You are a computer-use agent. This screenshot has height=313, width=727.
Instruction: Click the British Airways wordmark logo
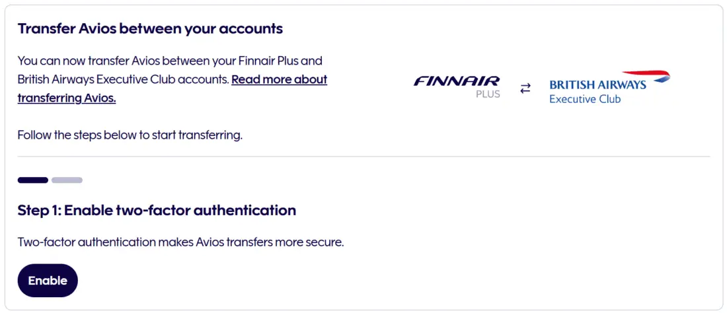(597, 85)
